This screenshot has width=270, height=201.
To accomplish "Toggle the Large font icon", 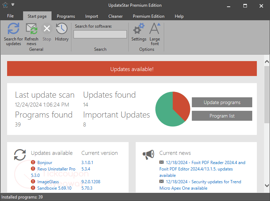I will tap(155, 28).
